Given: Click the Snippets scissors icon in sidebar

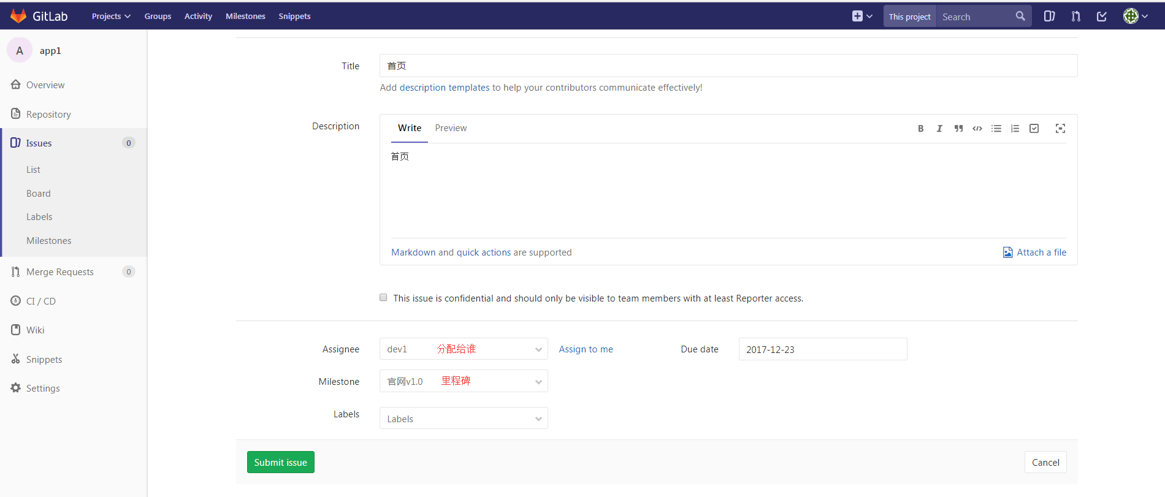Looking at the screenshot, I should 16,359.
